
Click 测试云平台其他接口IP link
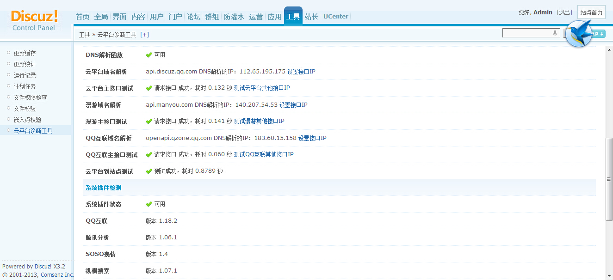point(262,88)
